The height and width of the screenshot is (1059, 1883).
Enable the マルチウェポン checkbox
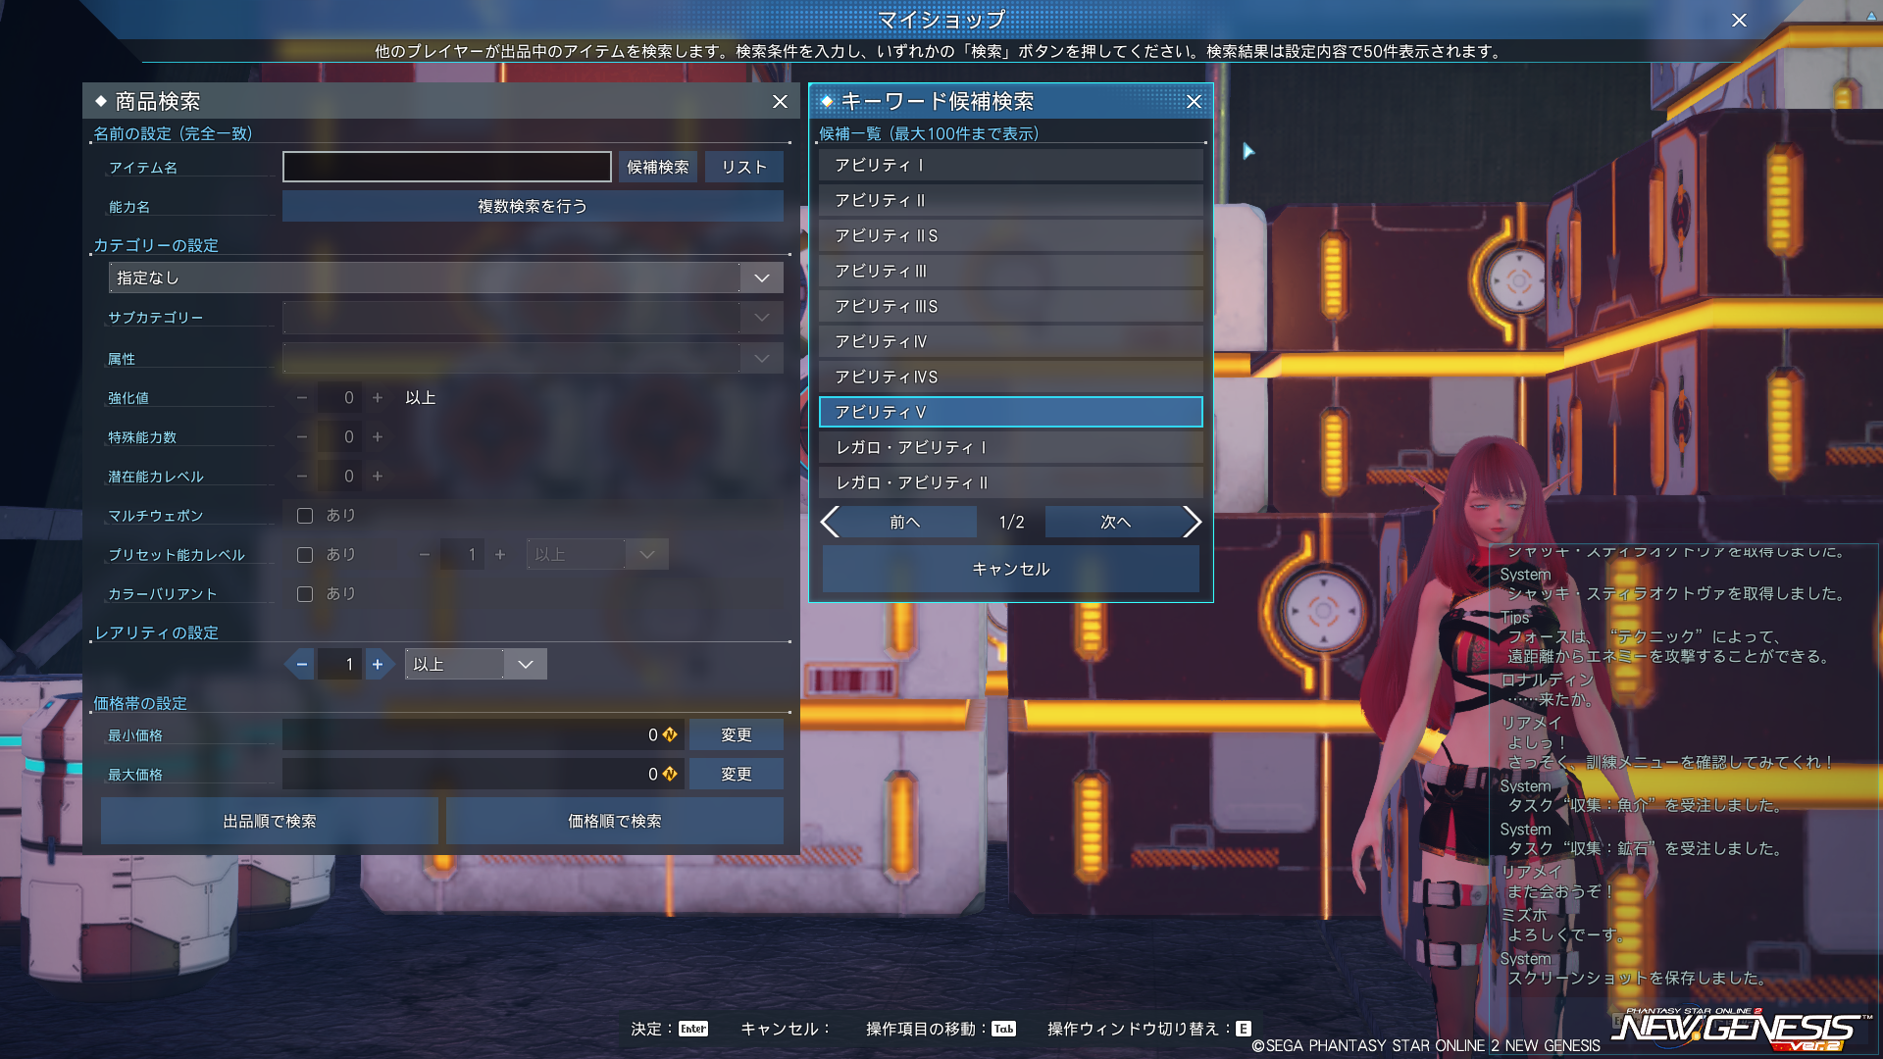305,516
